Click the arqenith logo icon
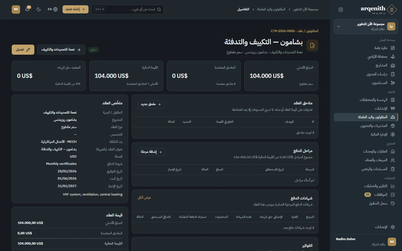The image size is (402, 251). [x=392, y=9]
